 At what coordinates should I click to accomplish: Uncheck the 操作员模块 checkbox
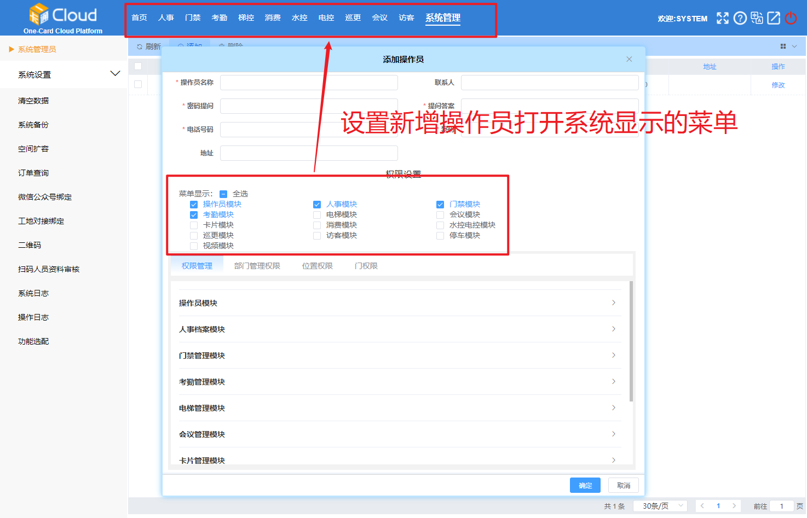pos(194,205)
